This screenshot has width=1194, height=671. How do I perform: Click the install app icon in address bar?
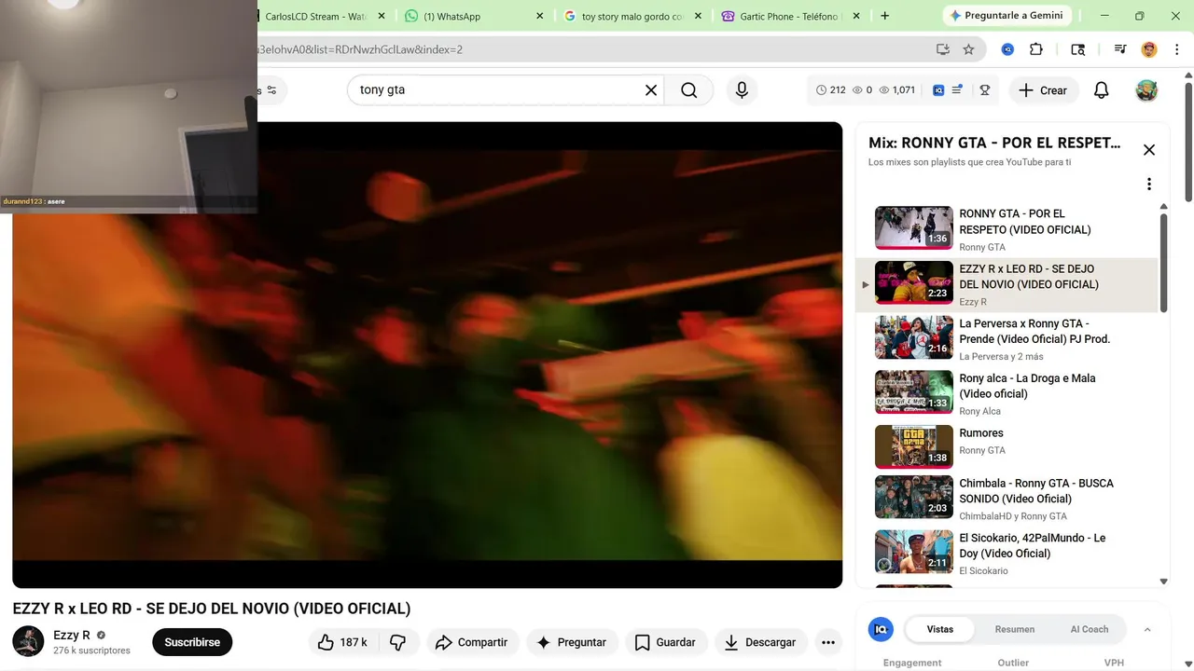point(943,49)
